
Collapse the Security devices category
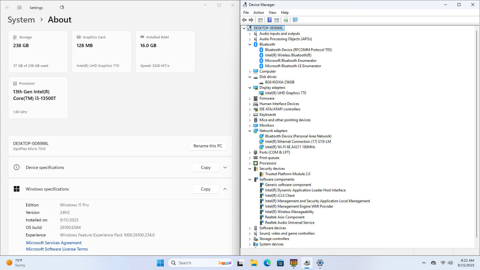250,169
